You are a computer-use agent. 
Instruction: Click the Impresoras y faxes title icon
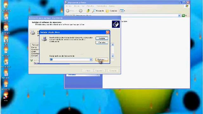coord(66,2)
